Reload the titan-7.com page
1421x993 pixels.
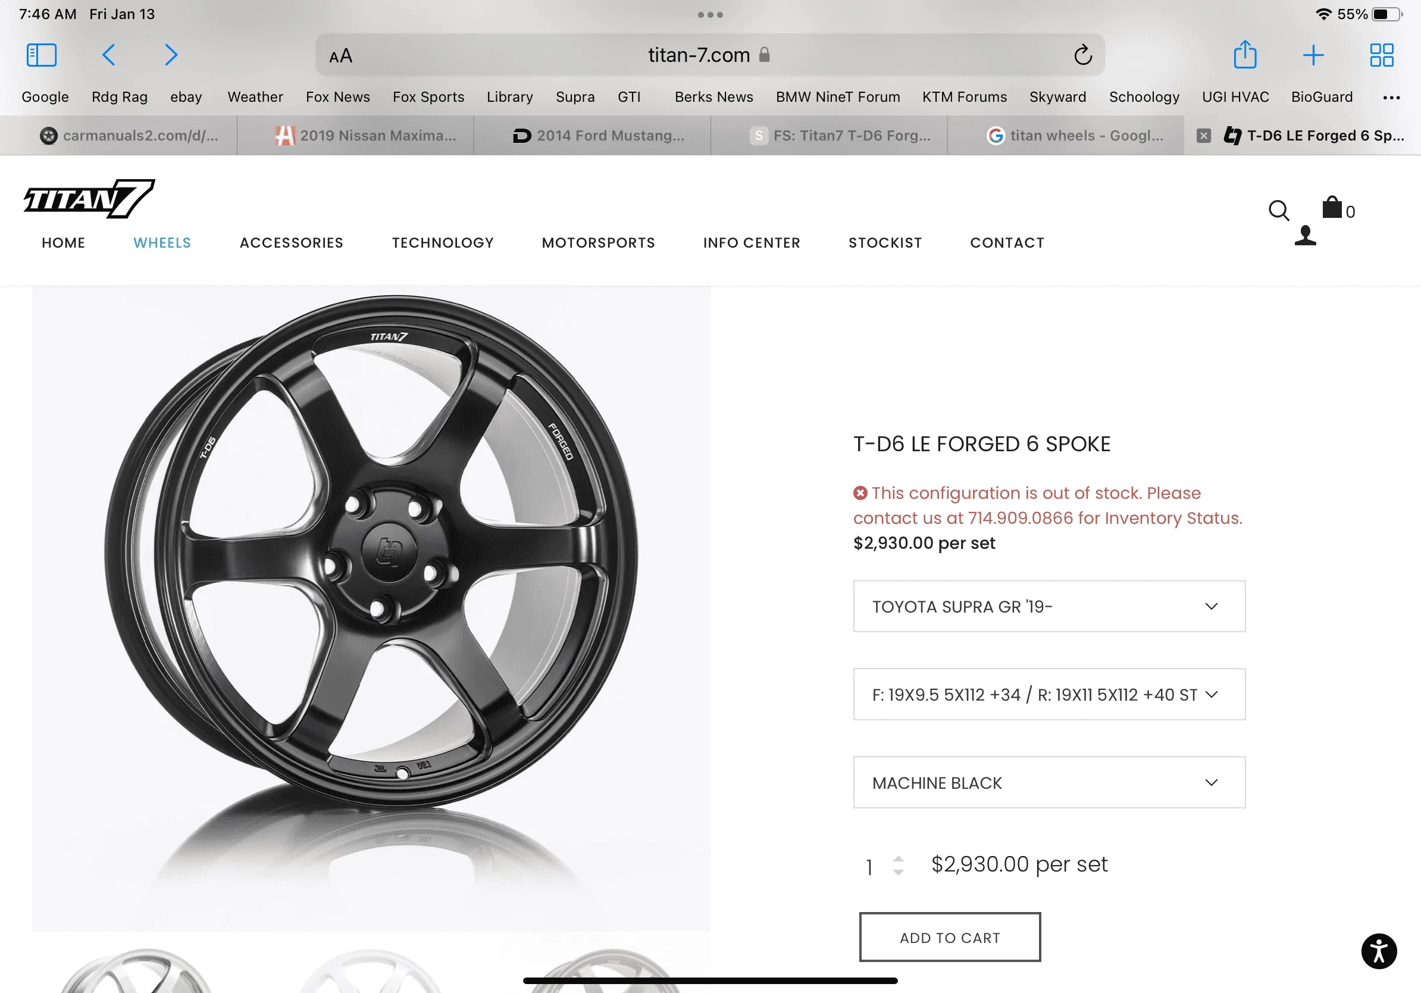click(1082, 55)
